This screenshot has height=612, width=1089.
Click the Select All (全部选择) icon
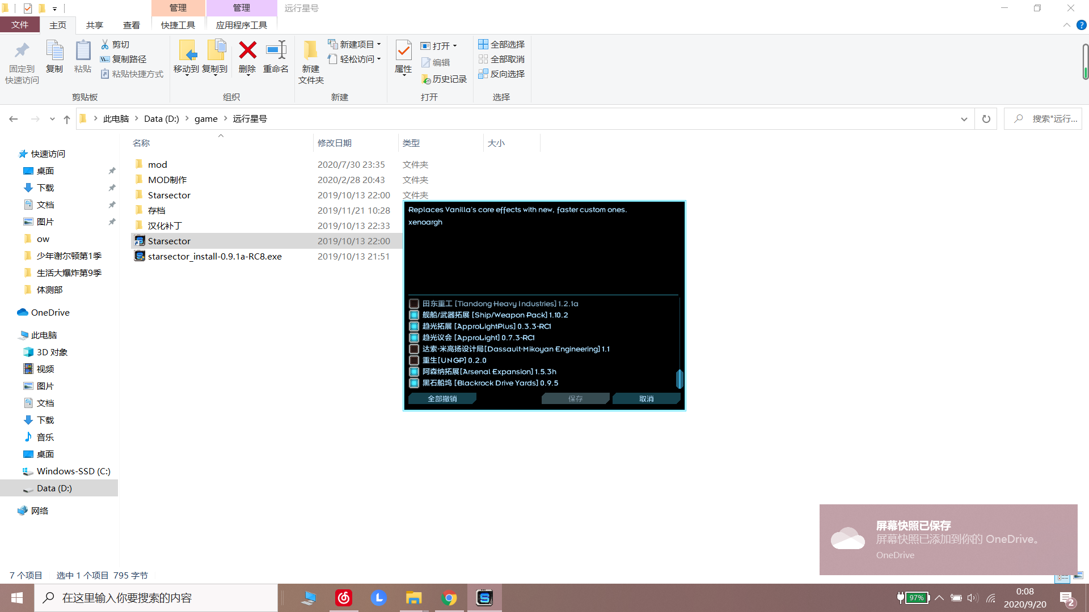point(483,44)
